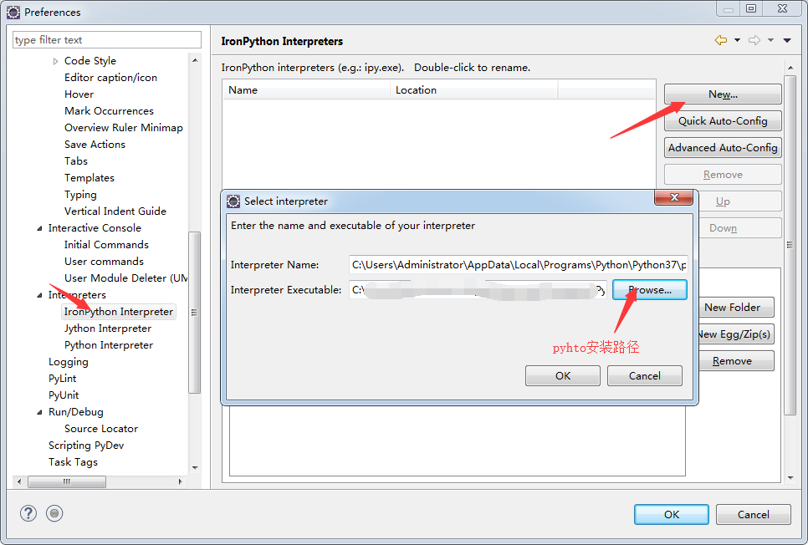Screen dimensions: 808x545
Task: Select Source Locator item
Action: pos(101,429)
